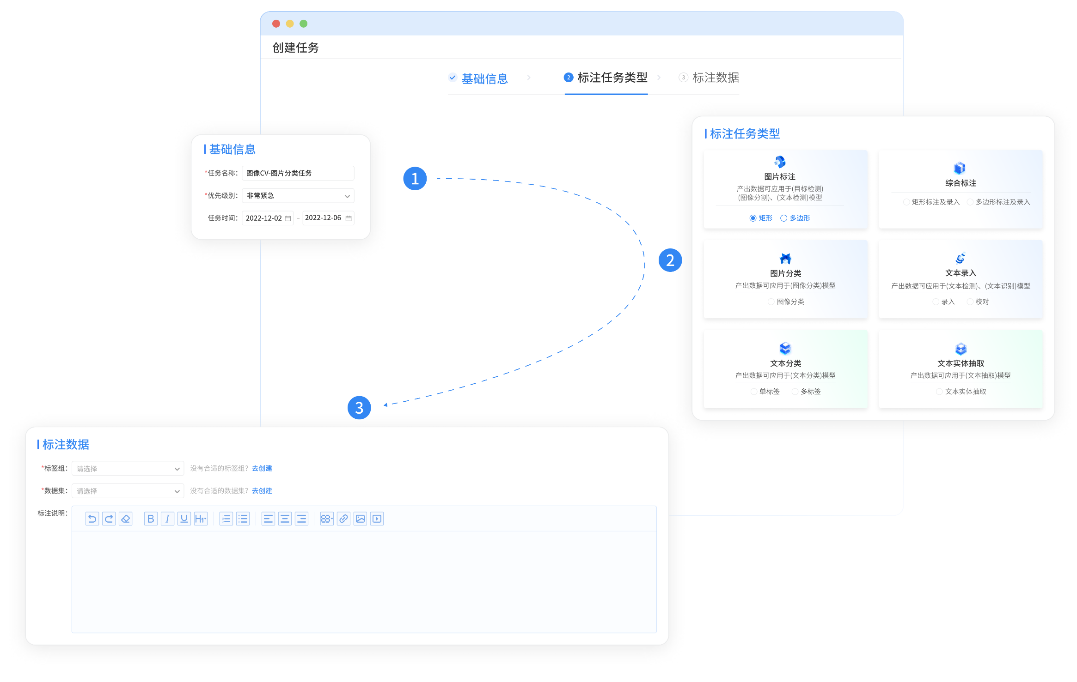Toggle underline formatting in the editor
The width and height of the screenshot is (1077, 682).
point(184,519)
